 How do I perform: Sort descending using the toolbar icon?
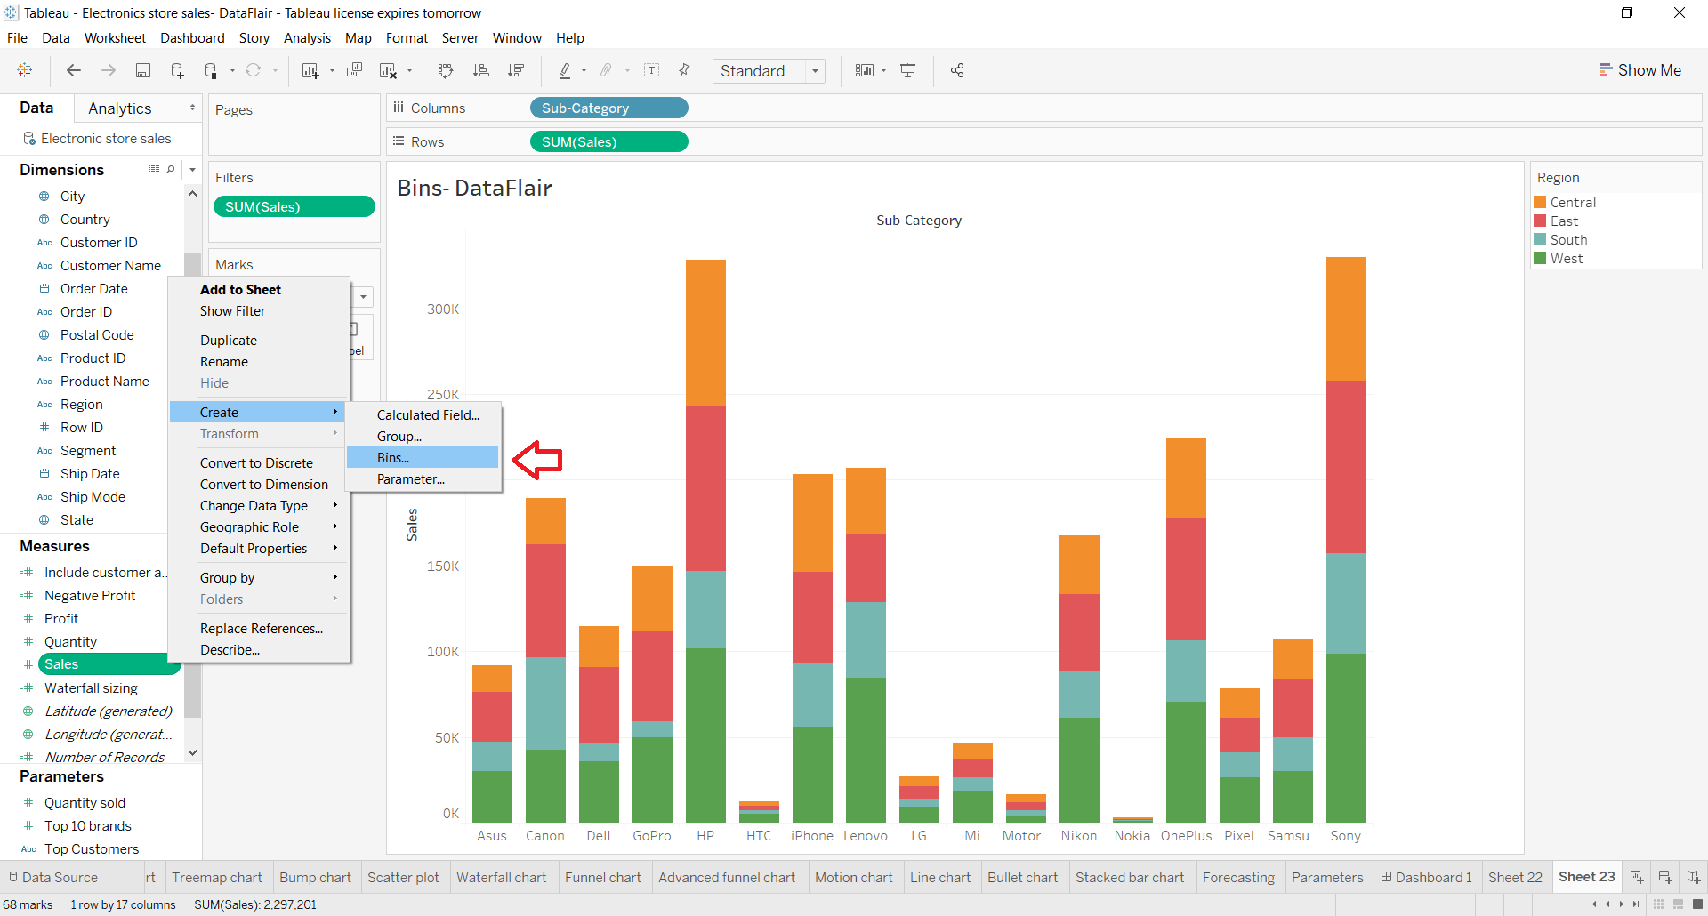pos(516,70)
